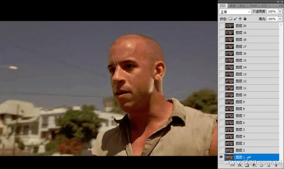This screenshot has width=284, height=169.
Task: Hide 图层 1 using its eye icon
Action: [x=221, y=157]
